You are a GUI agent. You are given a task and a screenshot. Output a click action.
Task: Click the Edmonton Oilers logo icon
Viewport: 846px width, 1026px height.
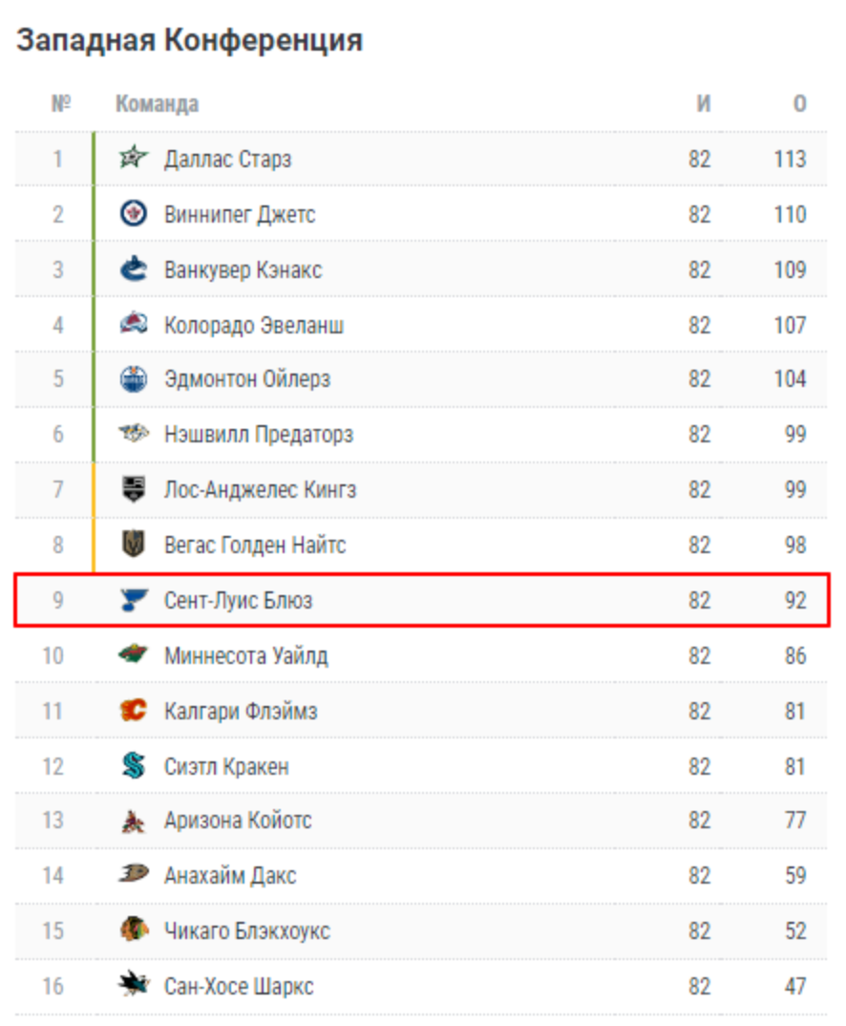click(x=133, y=379)
